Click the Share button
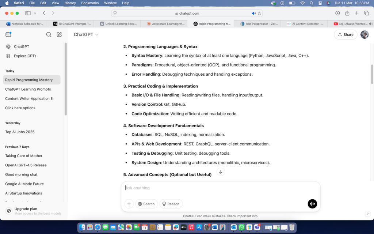The image size is (374, 234). pos(346,35)
